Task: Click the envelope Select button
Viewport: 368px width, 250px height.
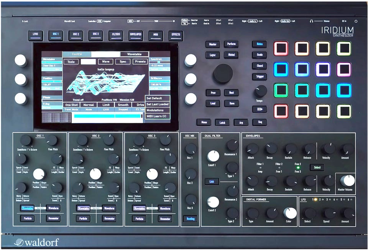Action: coord(317,167)
